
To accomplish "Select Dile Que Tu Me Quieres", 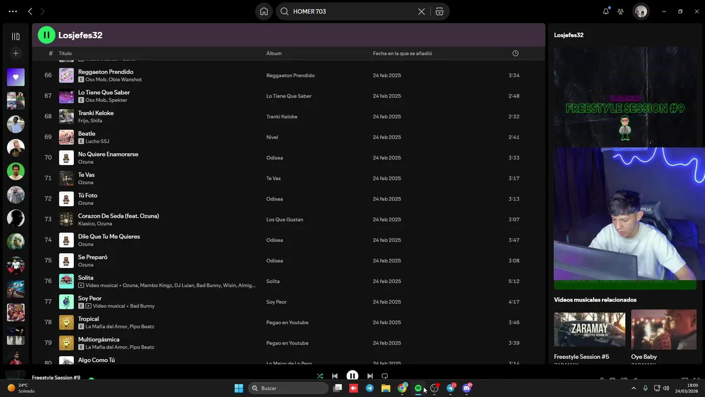I will pyautogui.click(x=109, y=237).
